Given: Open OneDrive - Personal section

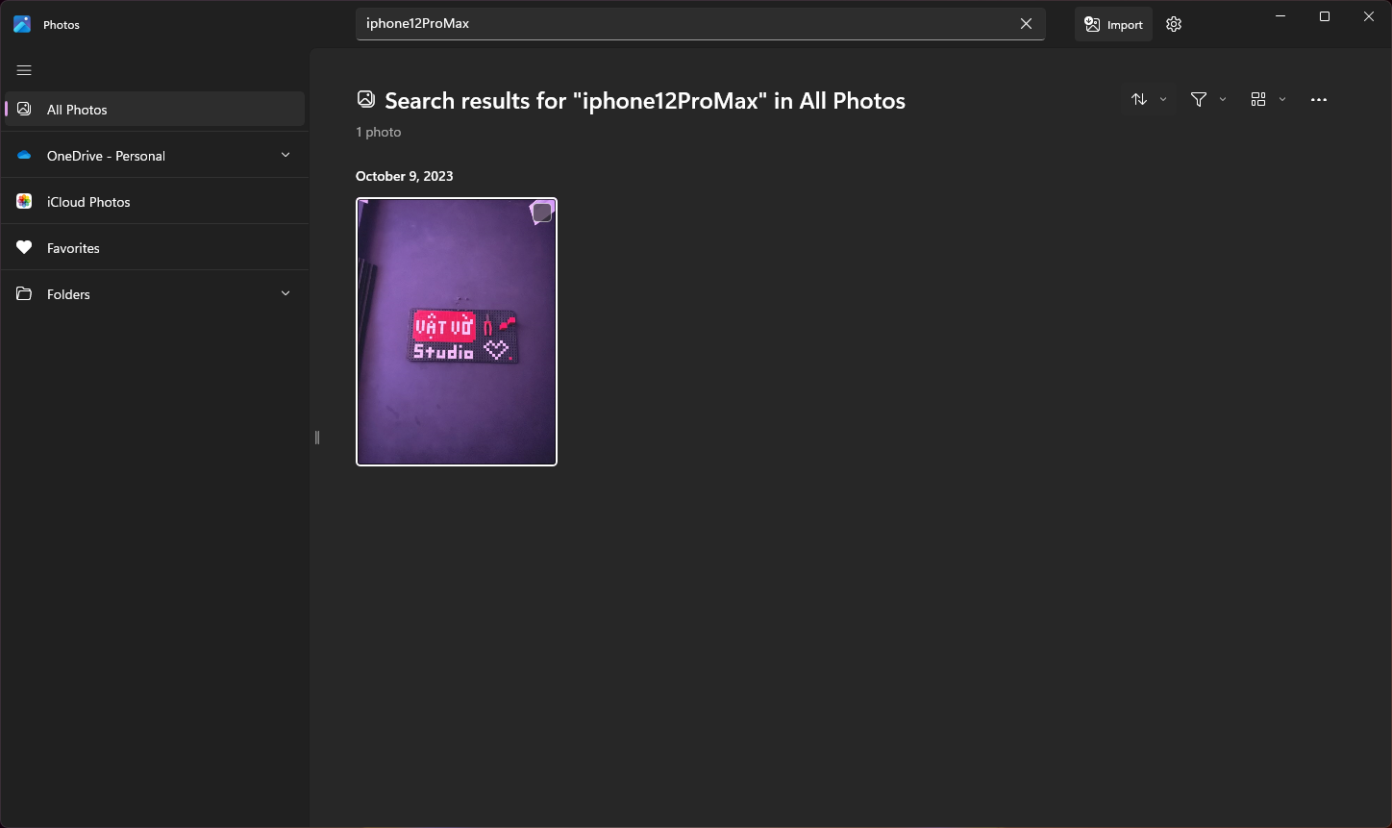Looking at the screenshot, I should [155, 156].
